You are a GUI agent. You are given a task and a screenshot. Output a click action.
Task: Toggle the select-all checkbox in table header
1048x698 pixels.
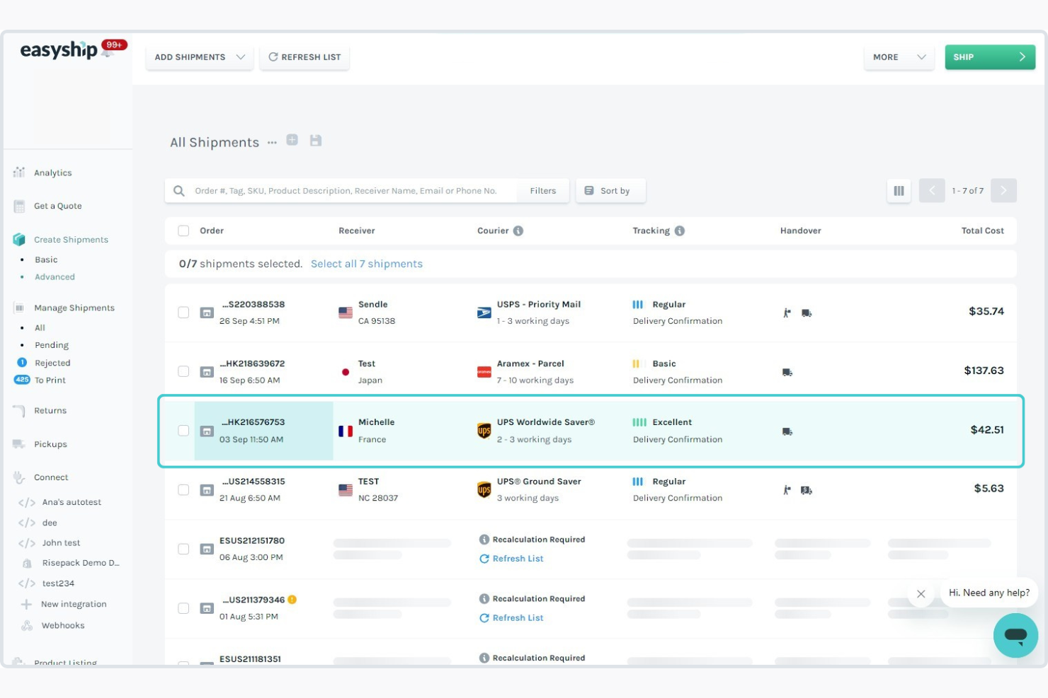pos(183,231)
